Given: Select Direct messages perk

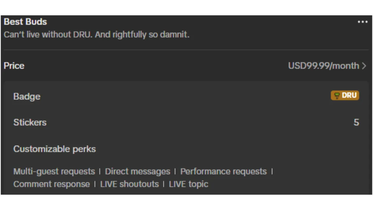Looking at the screenshot, I should tap(137, 171).
